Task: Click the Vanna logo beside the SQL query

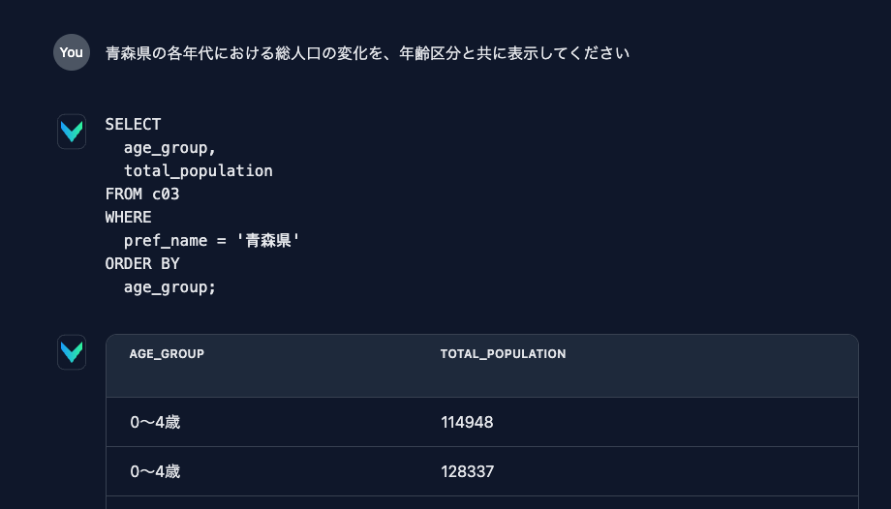Action: click(72, 132)
